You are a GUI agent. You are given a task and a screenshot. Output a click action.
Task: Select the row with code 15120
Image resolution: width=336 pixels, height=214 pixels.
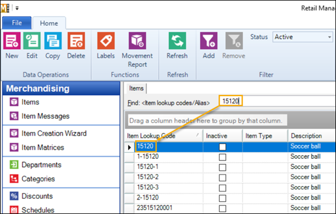230,147
